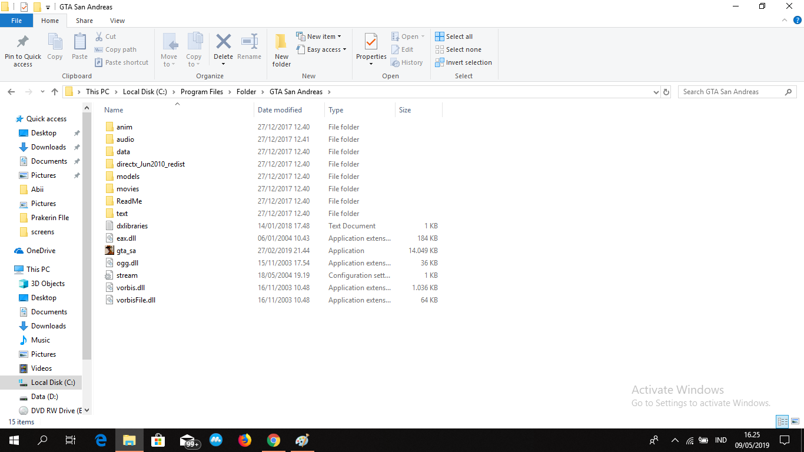The height and width of the screenshot is (452, 804).
Task: Sort files by the Name column
Action: [x=177, y=110]
